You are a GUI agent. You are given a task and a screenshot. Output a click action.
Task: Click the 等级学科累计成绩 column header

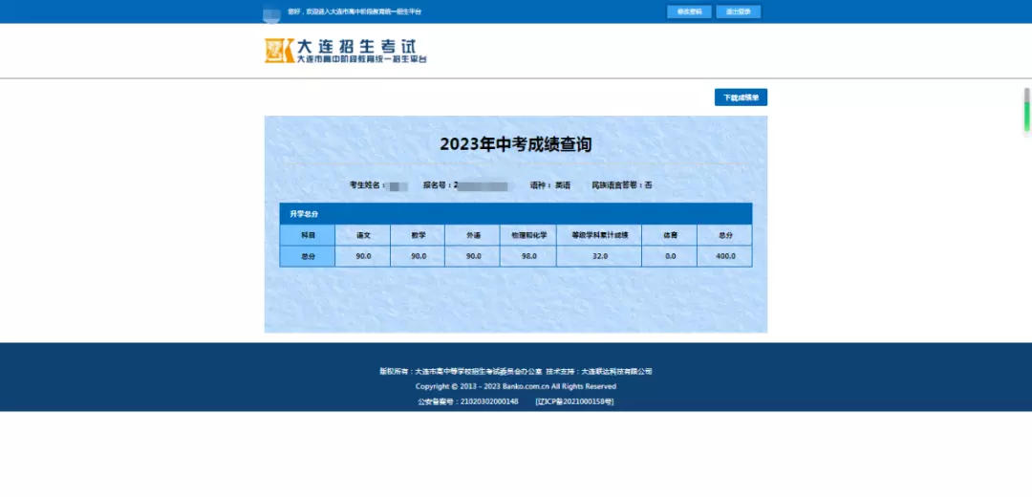[599, 235]
